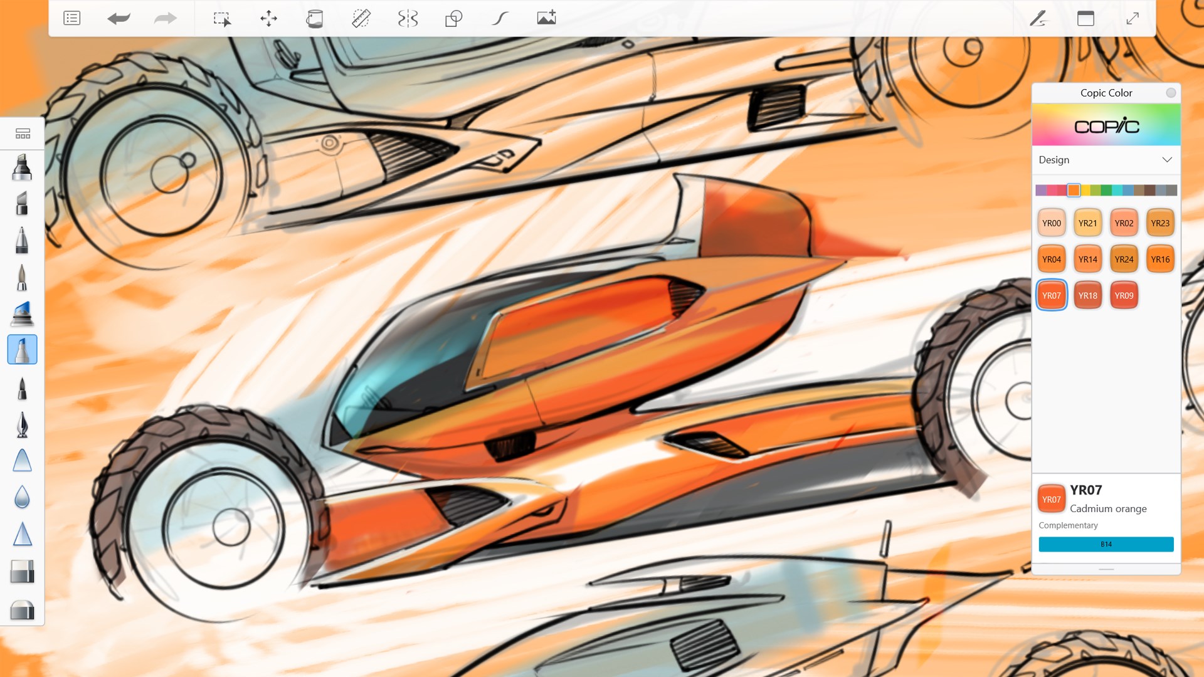Open the Transform tool

click(268, 18)
